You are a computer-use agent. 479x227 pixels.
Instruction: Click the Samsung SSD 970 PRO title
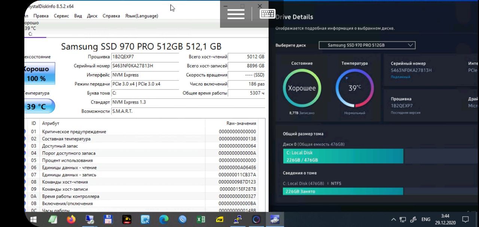pyautogui.click(x=141, y=46)
